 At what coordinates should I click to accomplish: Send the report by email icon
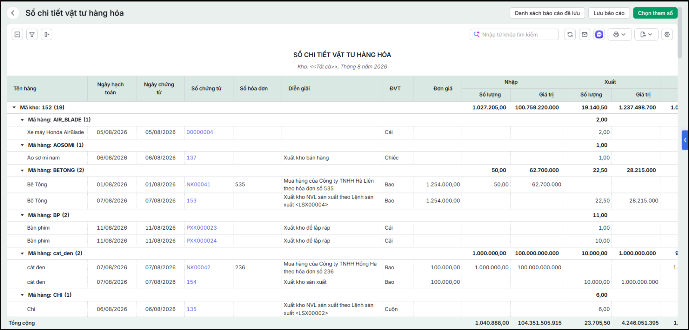click(x=584, y=34)
